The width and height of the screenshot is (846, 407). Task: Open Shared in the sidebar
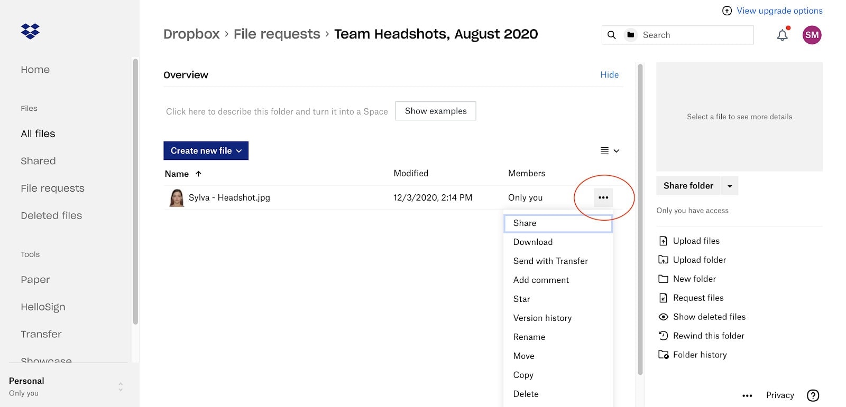(38, 161)
